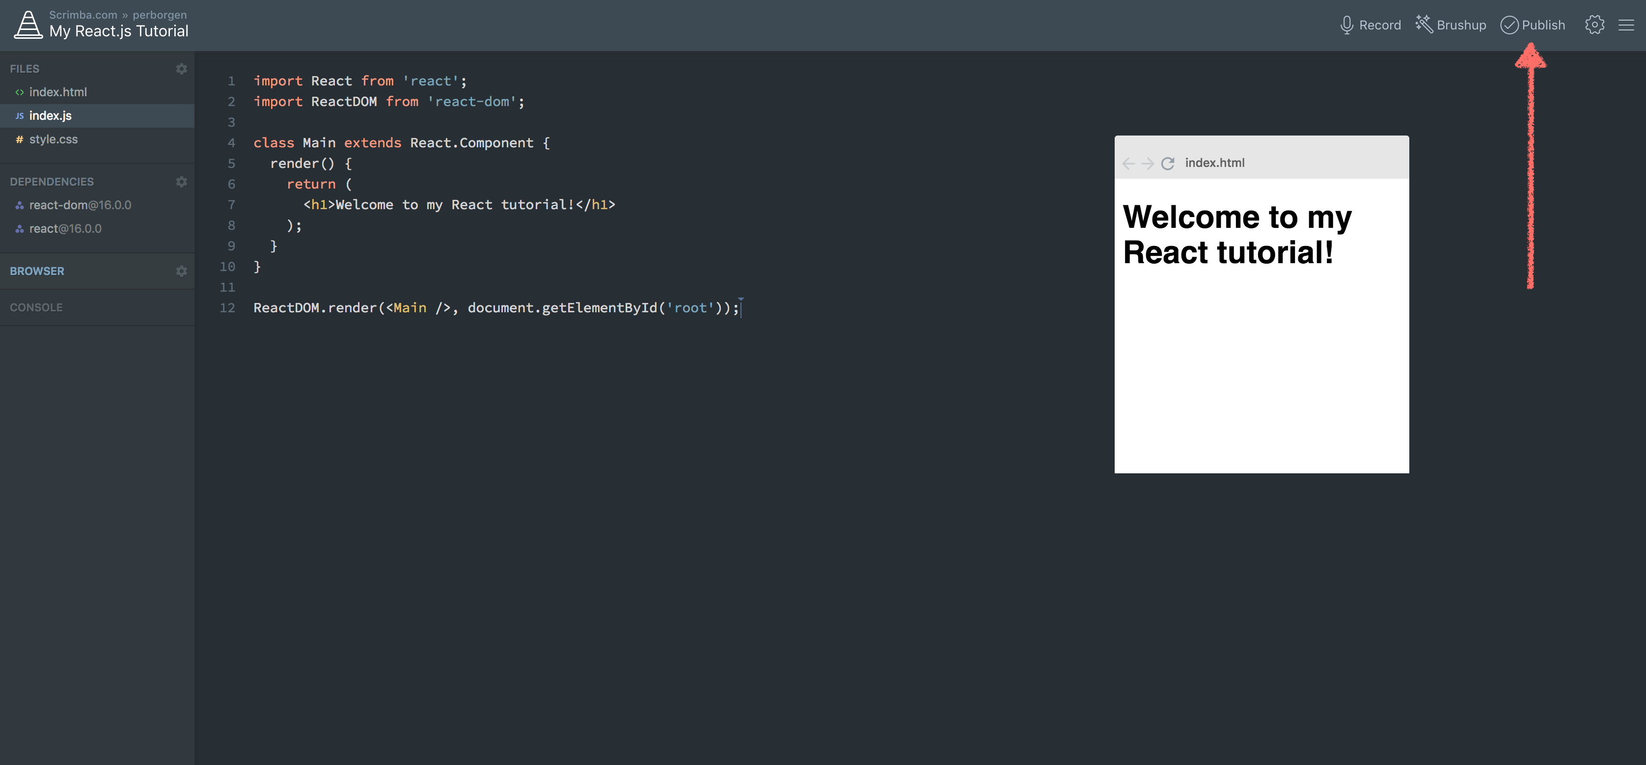Select the react-dom@16.0.0 dependency
The image size is (1646, 765).
pos(80,205)
